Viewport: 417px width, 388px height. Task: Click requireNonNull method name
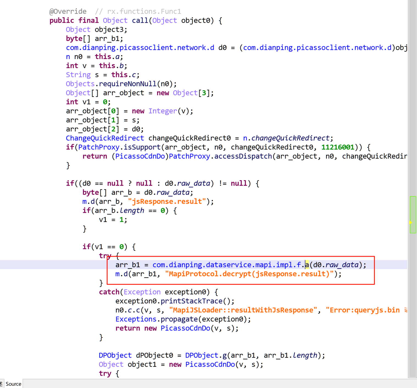(127, 84)
